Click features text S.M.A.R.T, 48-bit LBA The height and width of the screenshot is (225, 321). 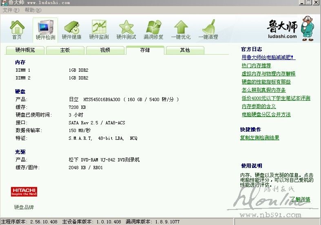96,138
